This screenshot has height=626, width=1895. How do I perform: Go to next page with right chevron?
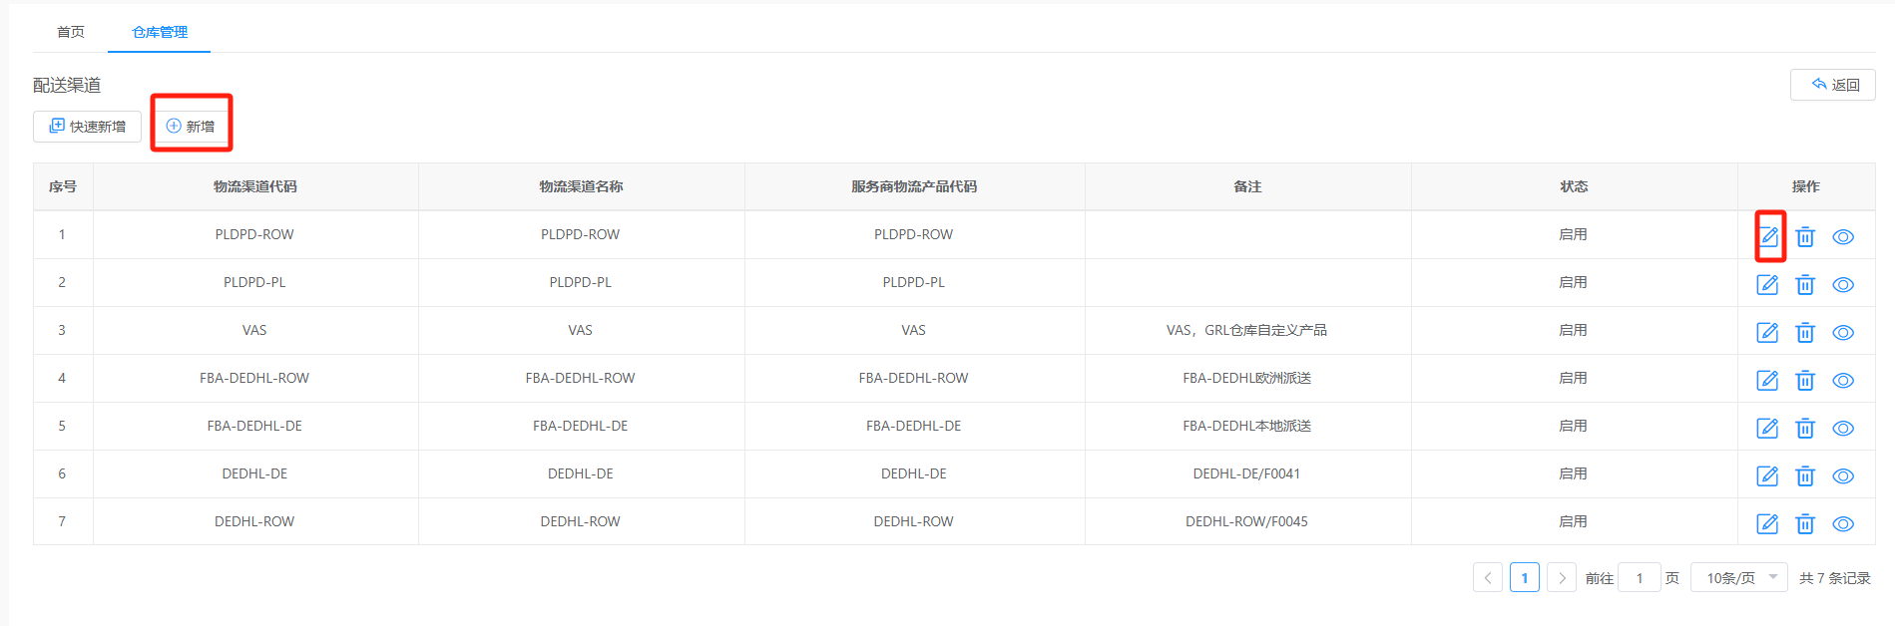[1562, 577]
